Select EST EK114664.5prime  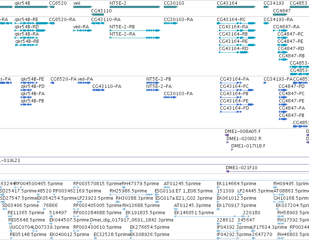pos(236,184)
